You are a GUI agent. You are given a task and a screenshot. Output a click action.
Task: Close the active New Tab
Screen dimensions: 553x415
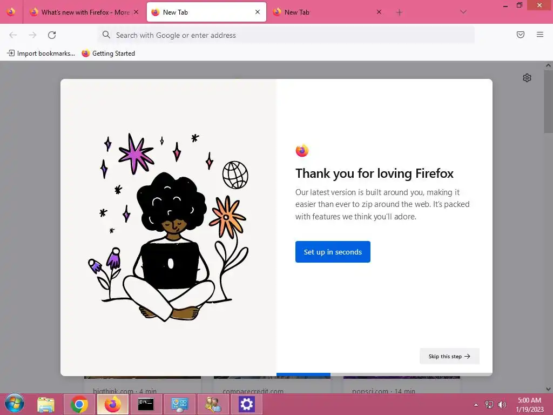tap(258, 12)
